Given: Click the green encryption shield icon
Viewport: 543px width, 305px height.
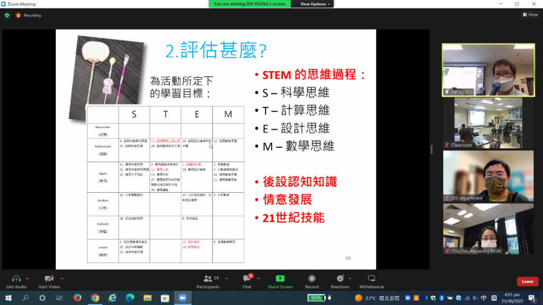Looking at the screenshot, I should click(x=7, y=15).
